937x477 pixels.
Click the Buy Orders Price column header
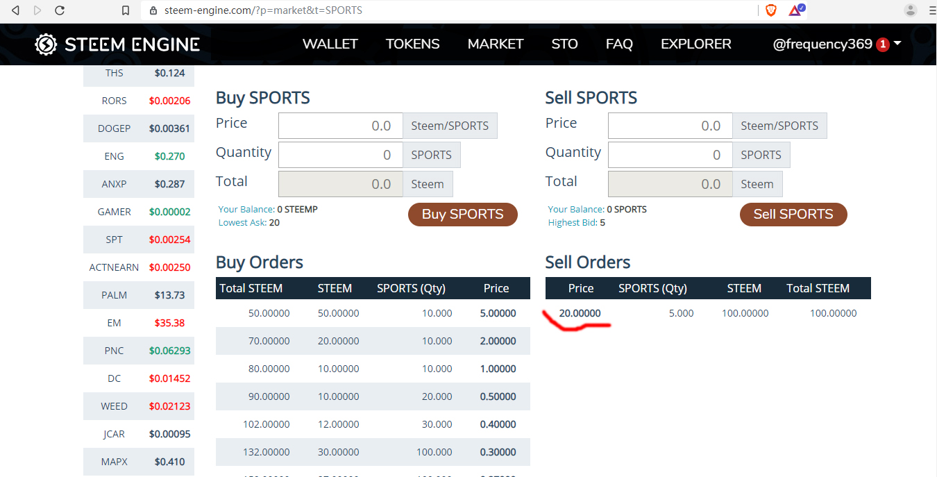(x=496, y=288)
